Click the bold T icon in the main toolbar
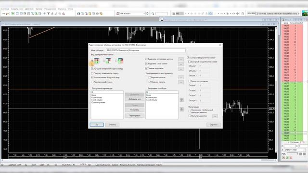Screen dimensions: 308x173 point(48,13)
